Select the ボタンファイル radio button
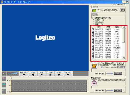The width and height of the screenshot is (130, 96). point(94,22)
